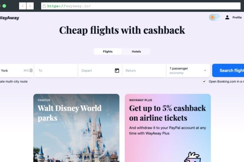Select the Flights tab

108,51
